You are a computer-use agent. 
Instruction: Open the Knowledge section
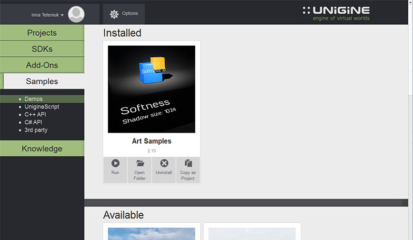point(42,148)
